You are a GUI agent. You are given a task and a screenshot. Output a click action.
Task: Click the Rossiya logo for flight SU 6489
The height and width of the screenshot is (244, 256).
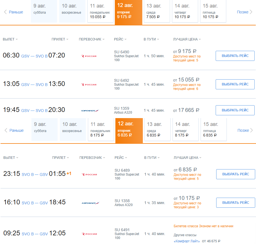coord(89,174)
